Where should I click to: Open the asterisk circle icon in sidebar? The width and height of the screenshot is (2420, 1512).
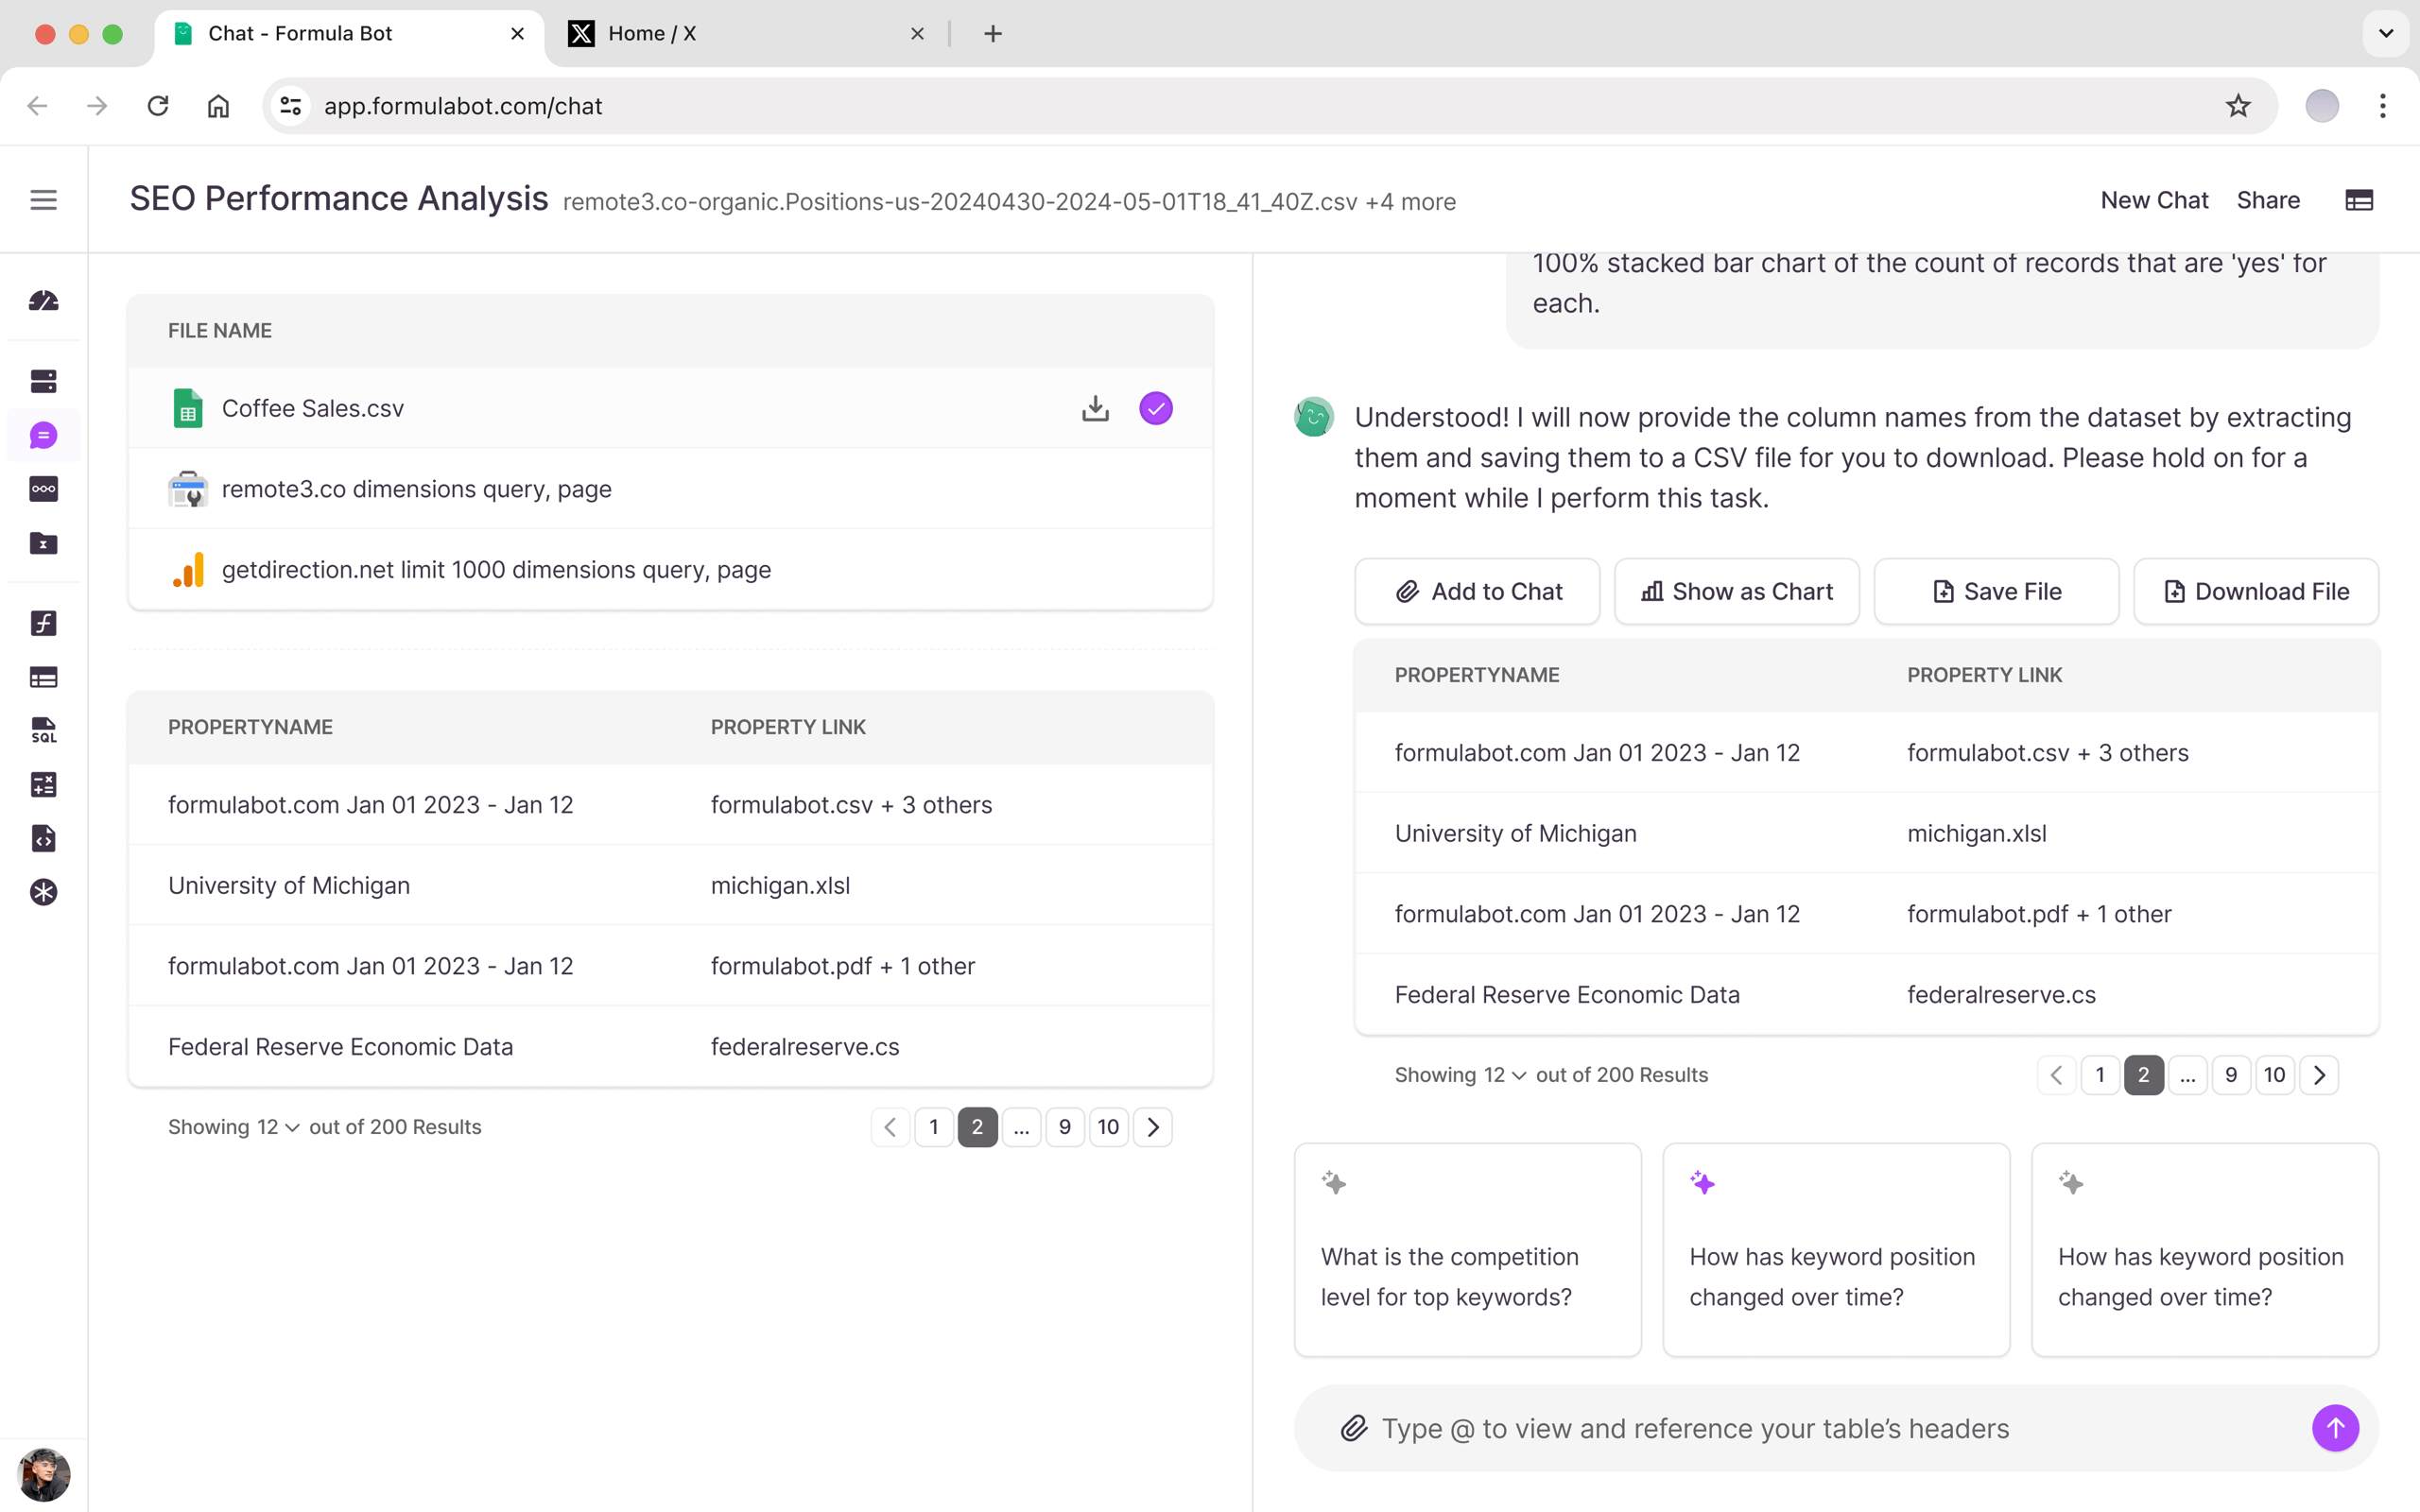click(43, 892)
